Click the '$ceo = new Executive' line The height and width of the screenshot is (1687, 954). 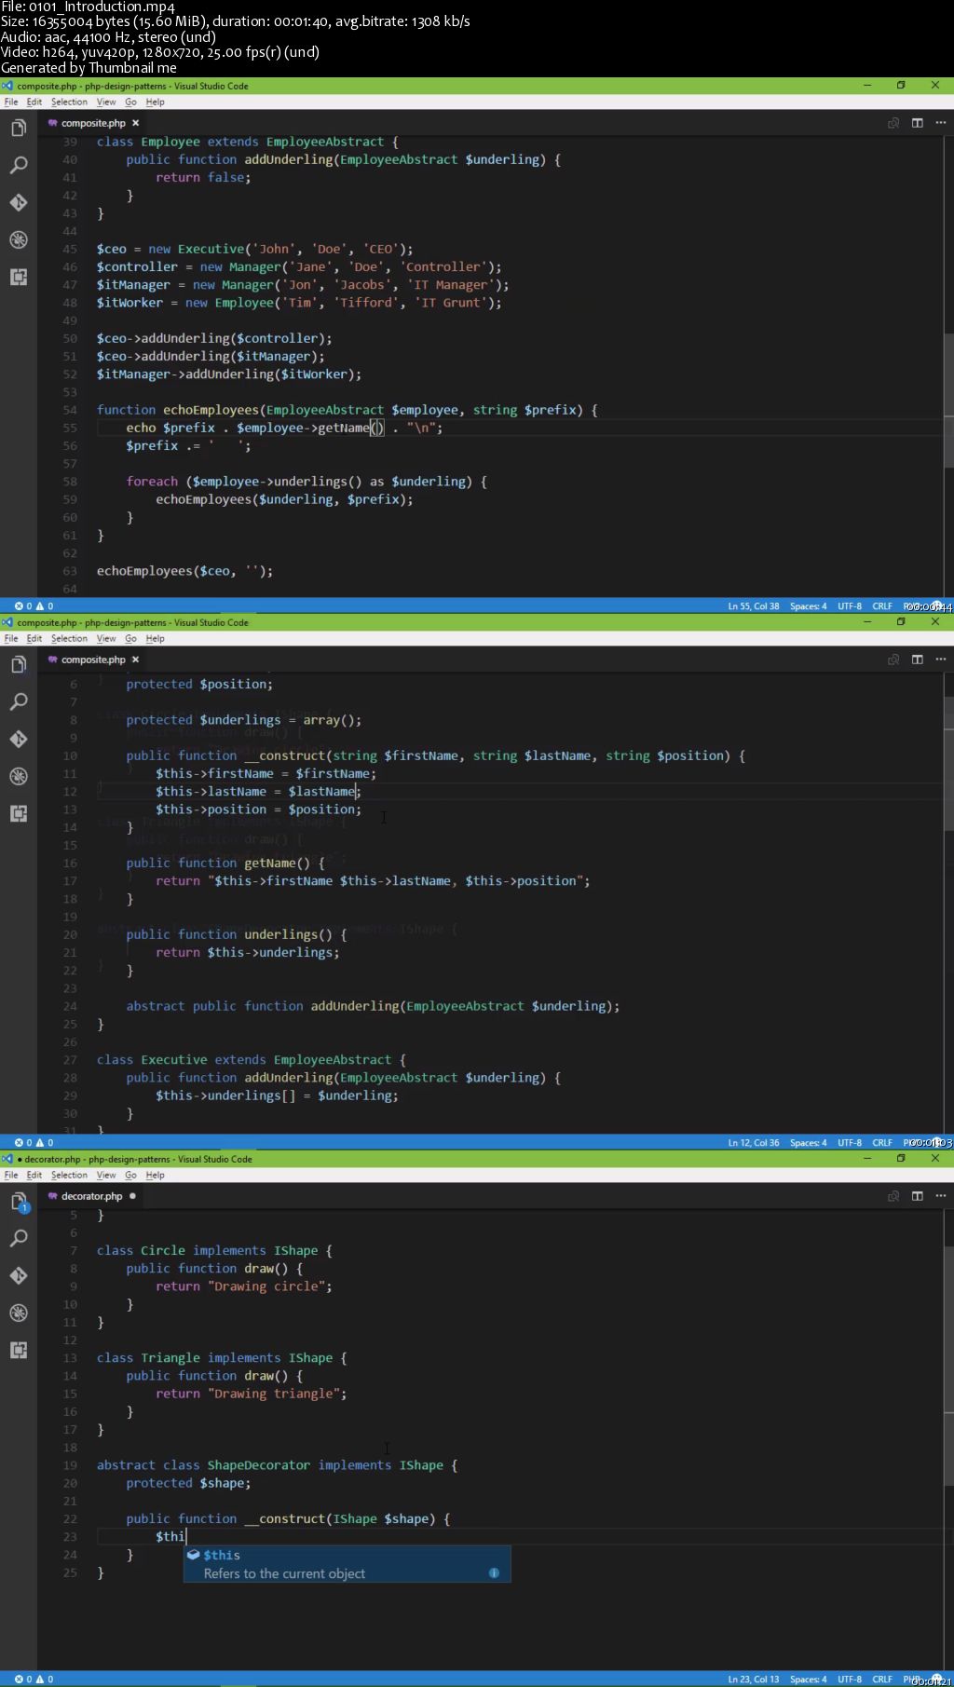[x=254, y=249]
